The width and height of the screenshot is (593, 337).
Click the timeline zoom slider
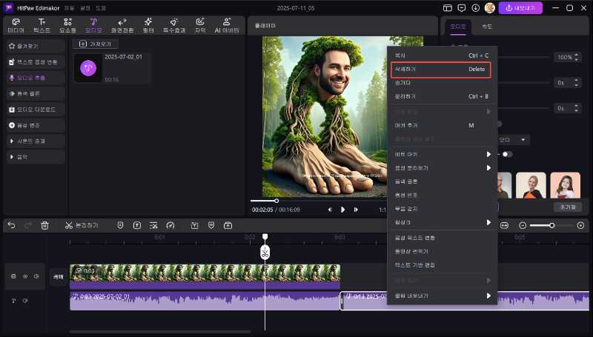pos(551,226)
